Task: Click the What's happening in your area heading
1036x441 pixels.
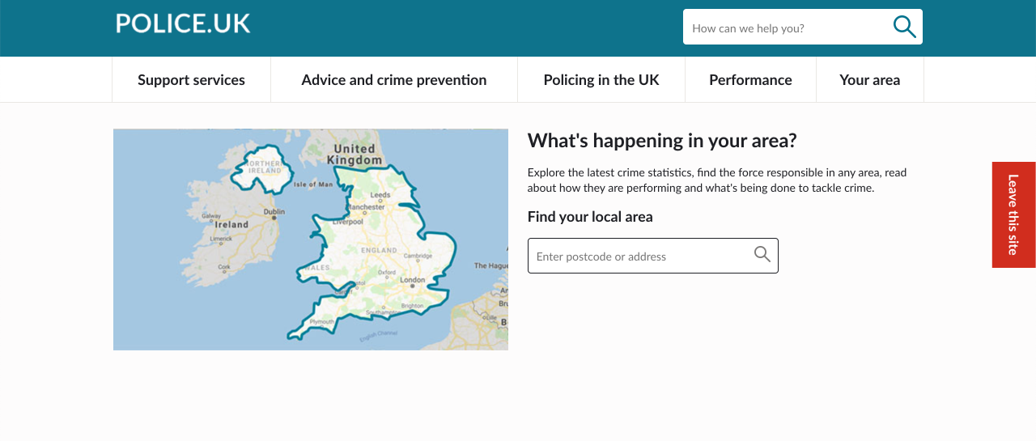Action: (662, 141)
